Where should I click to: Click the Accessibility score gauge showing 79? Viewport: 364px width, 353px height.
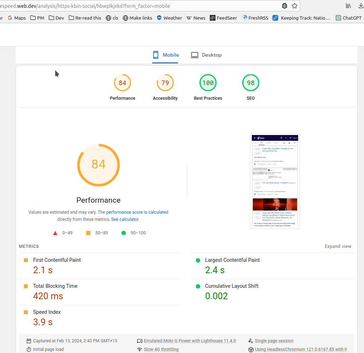coord(165,83)
